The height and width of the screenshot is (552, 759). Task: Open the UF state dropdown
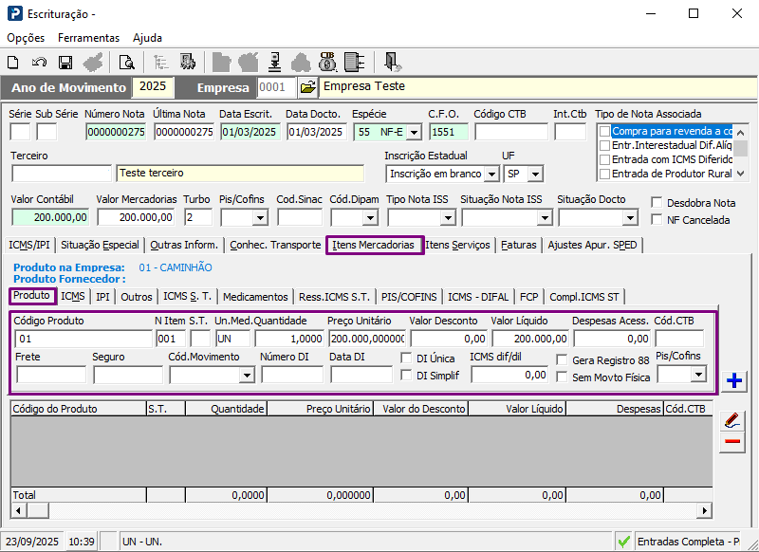point(536,175)
